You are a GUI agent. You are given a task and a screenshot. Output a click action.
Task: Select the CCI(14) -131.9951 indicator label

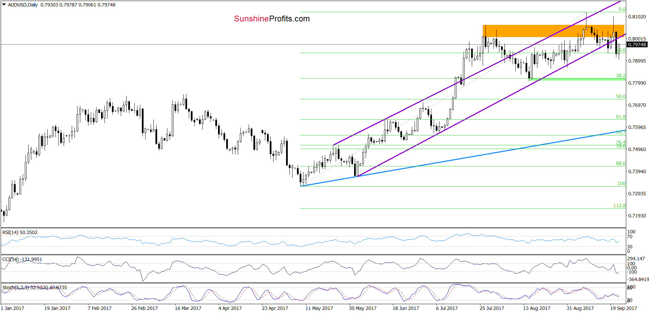(x=22, y=259)
